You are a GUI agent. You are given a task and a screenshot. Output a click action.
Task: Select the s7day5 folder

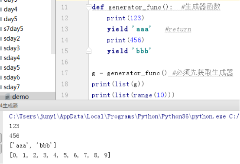click(x=13, y=29)
